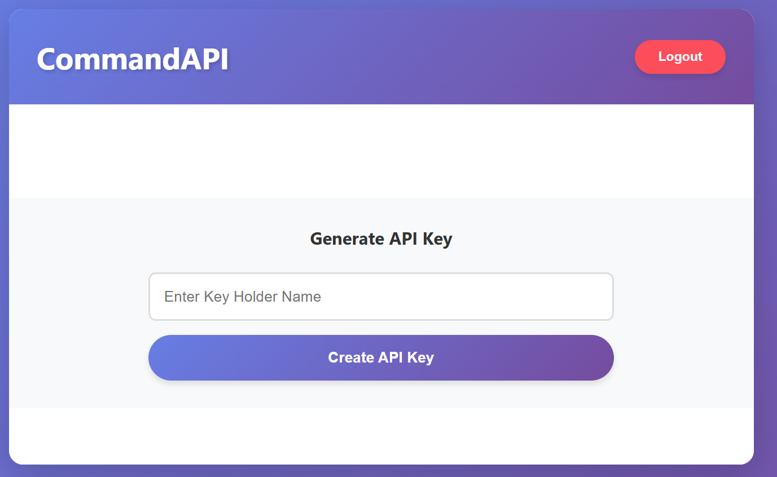Click the right end of the name input

[x=598, y=297]
